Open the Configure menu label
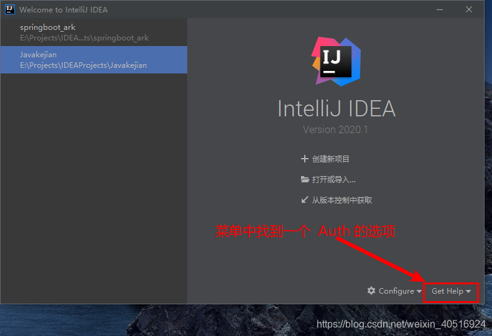 (x=396, y=291)
